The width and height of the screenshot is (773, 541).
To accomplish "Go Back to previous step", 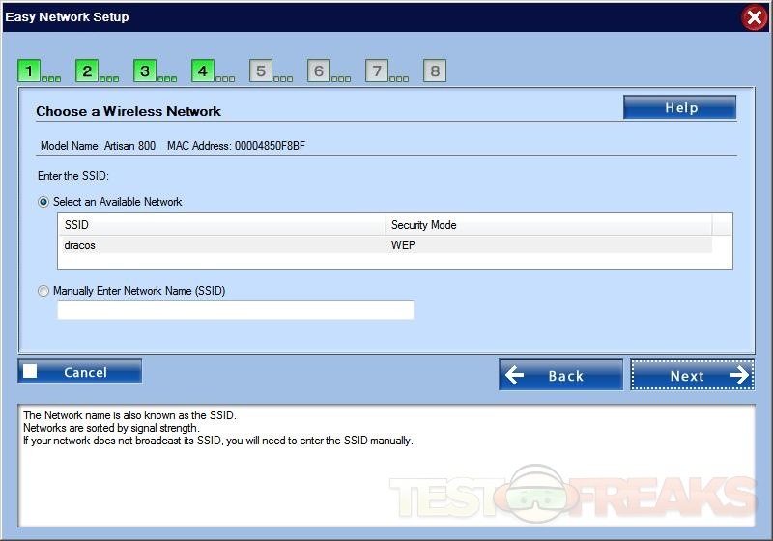I will 560,375.
